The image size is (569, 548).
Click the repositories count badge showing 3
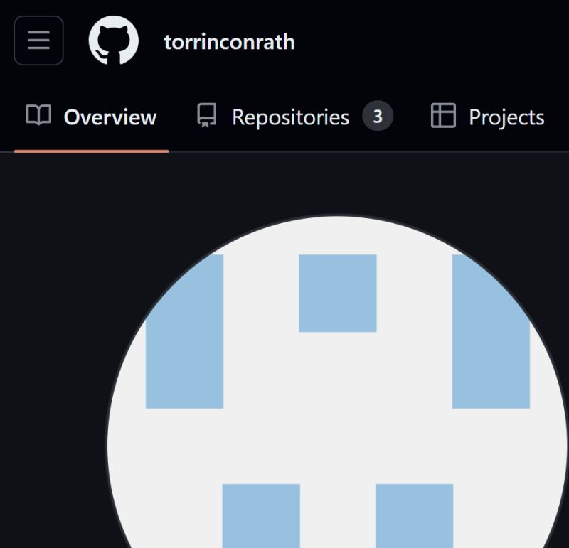coord(379,117)
